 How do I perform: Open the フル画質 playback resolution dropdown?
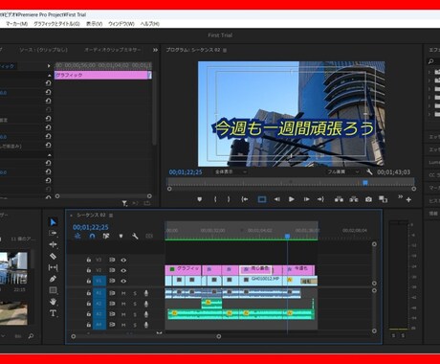pos(343,171)
